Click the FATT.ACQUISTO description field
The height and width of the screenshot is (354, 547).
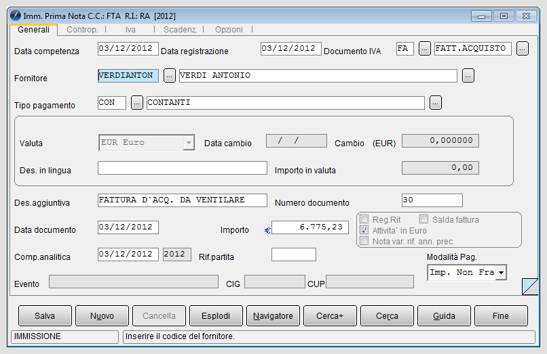(473, 49)
